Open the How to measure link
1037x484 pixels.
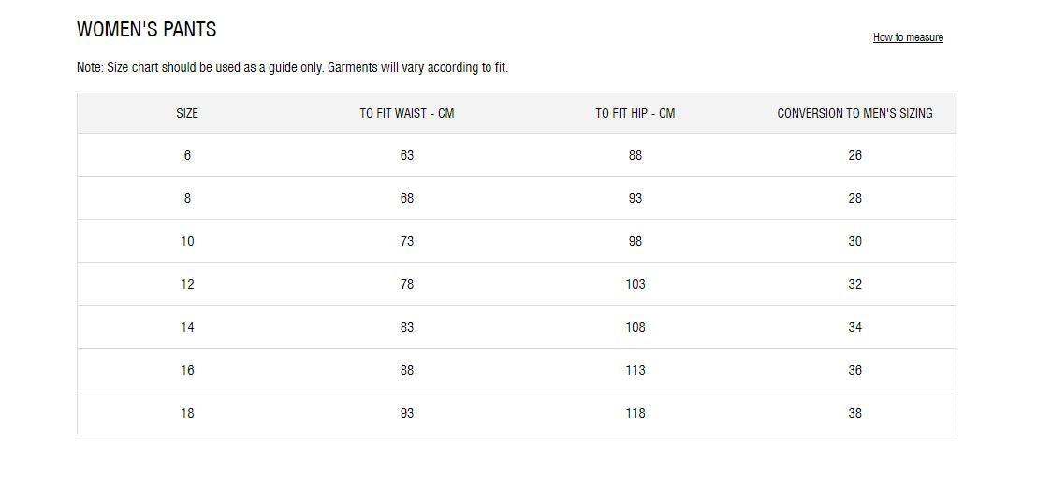tap(908, 37)
